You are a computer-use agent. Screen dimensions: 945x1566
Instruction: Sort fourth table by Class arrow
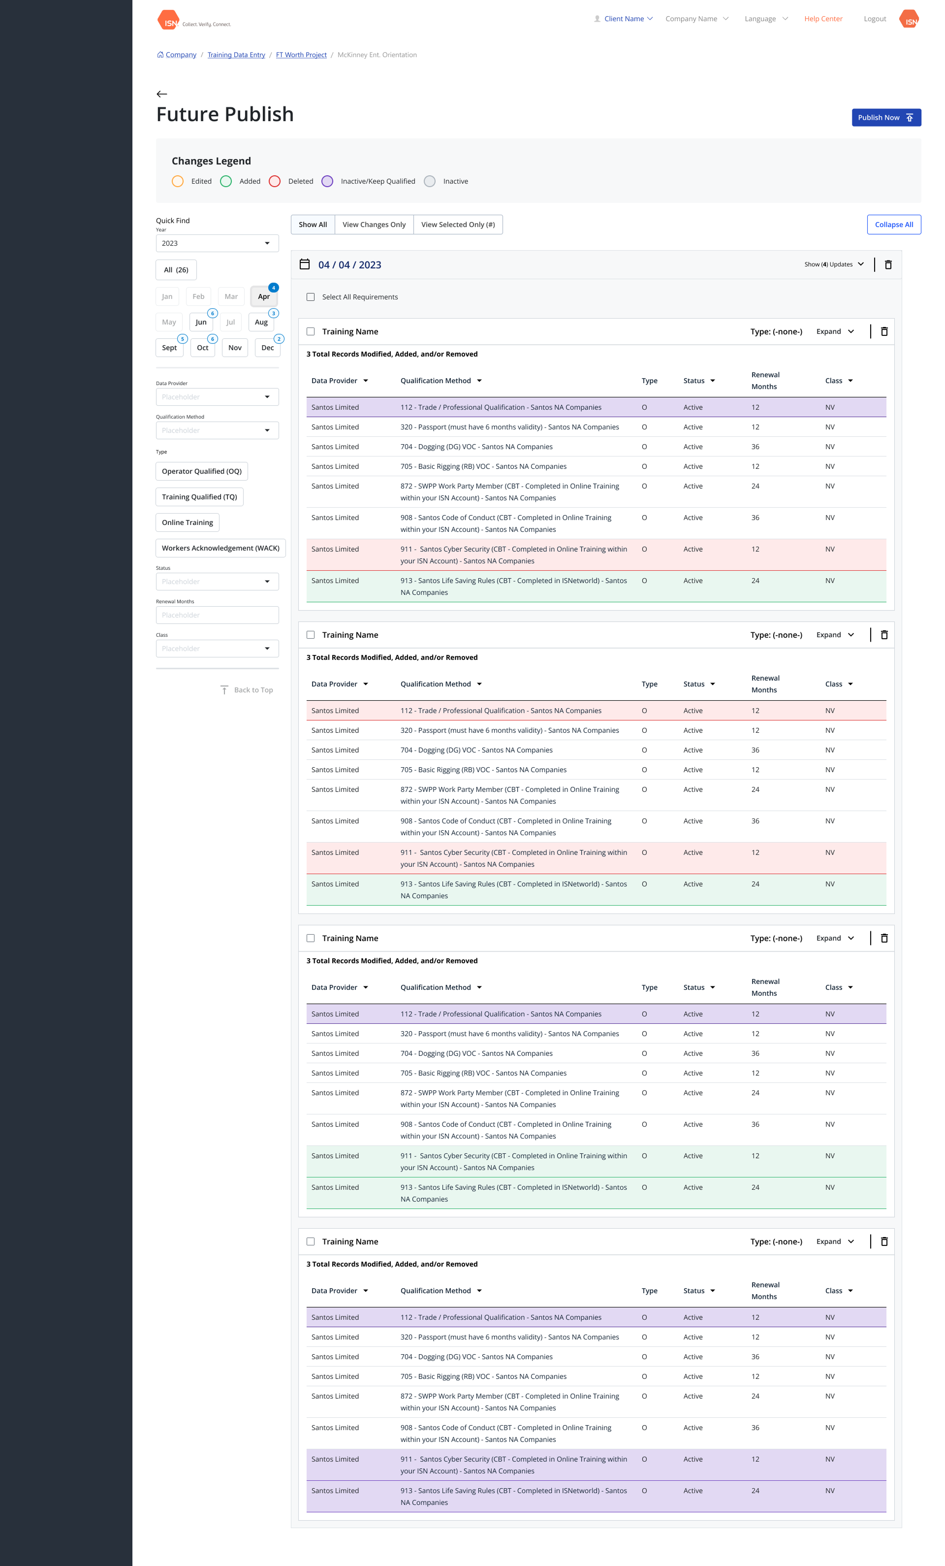coord(850,1290)
